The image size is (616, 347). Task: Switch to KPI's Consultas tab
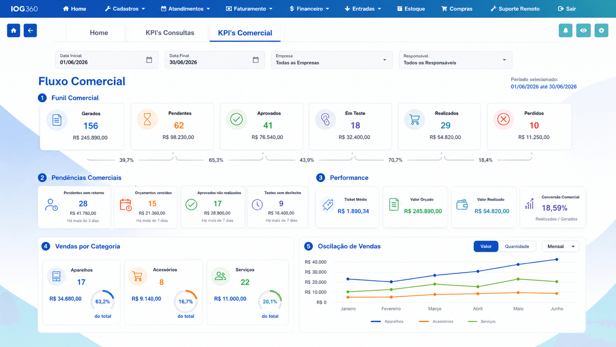click(x=170, y=33)
